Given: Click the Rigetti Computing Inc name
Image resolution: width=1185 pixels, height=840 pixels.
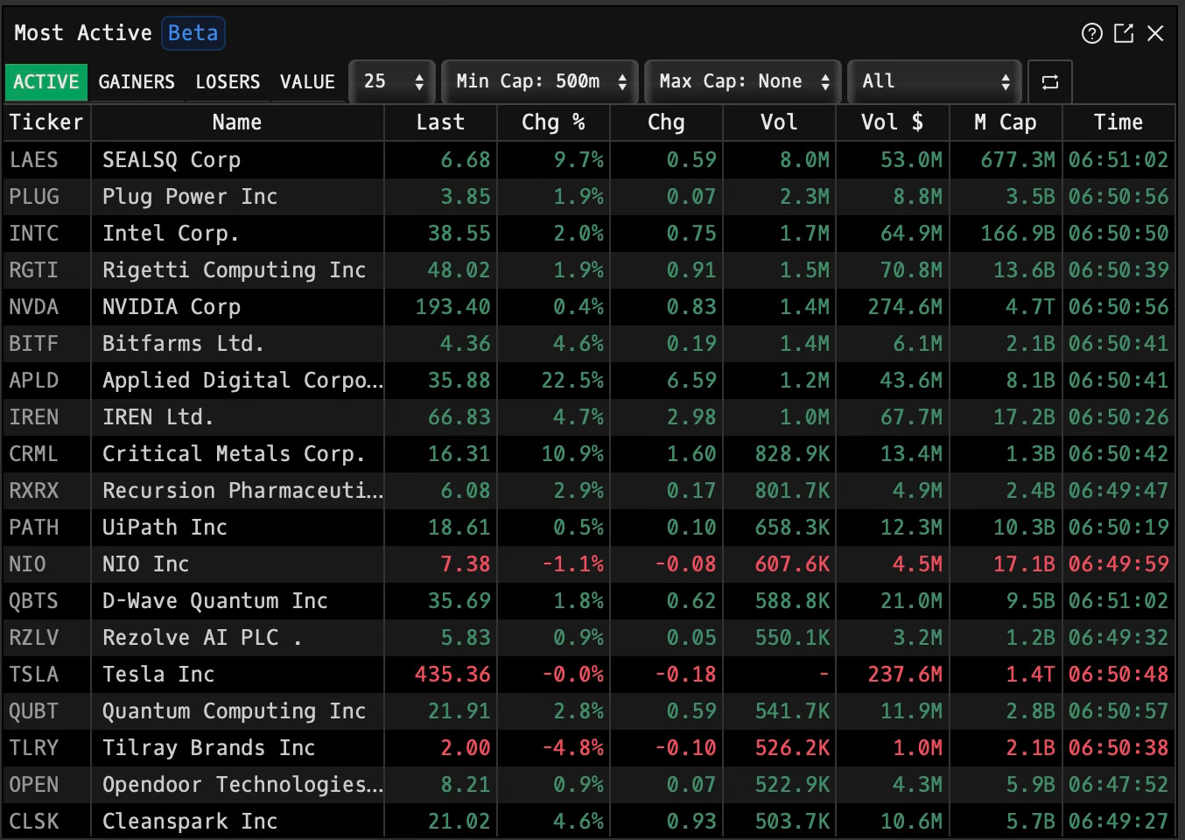Looking at the screenshot, I should pyautogui.click(x=235, y=270).
